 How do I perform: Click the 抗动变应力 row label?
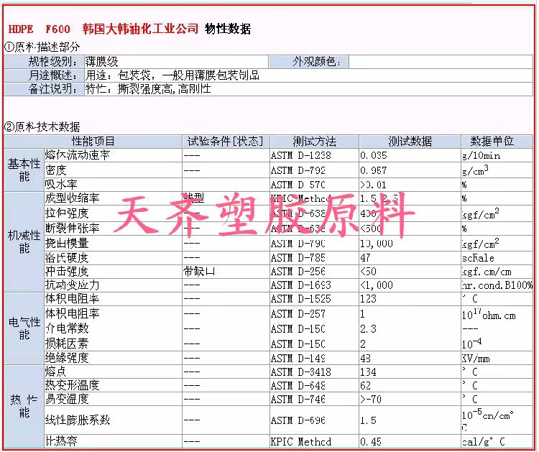pyautogui.click(x=72, y=285)
